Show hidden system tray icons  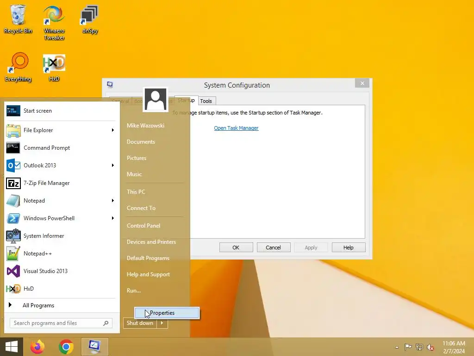click(x=397, y=347)
